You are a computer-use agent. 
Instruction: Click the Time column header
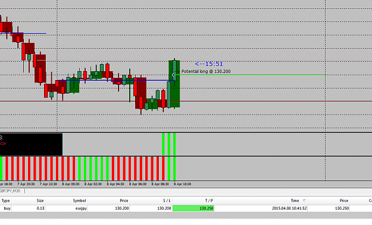(x=295, y=201)
